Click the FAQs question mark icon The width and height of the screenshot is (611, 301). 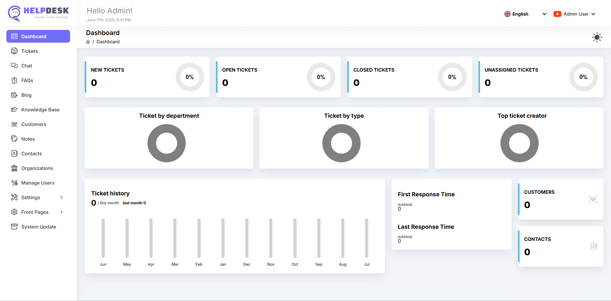[14, 80]
